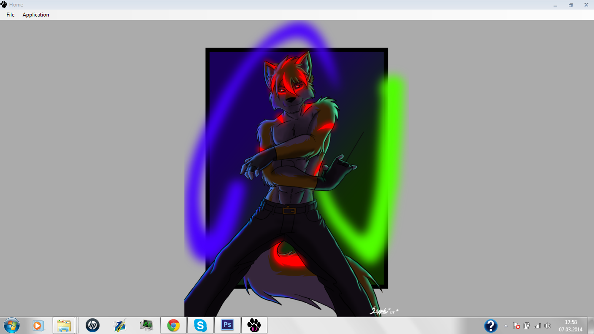Open Windows Explorer from the taskbar
The width and height of the screenshot is (594, 334).
click(64, 325)
